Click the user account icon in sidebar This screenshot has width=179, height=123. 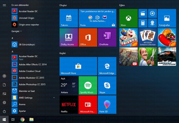4,76
